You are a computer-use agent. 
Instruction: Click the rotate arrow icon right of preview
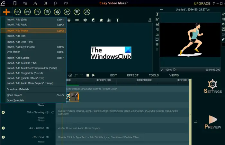(x=223, y=39)
